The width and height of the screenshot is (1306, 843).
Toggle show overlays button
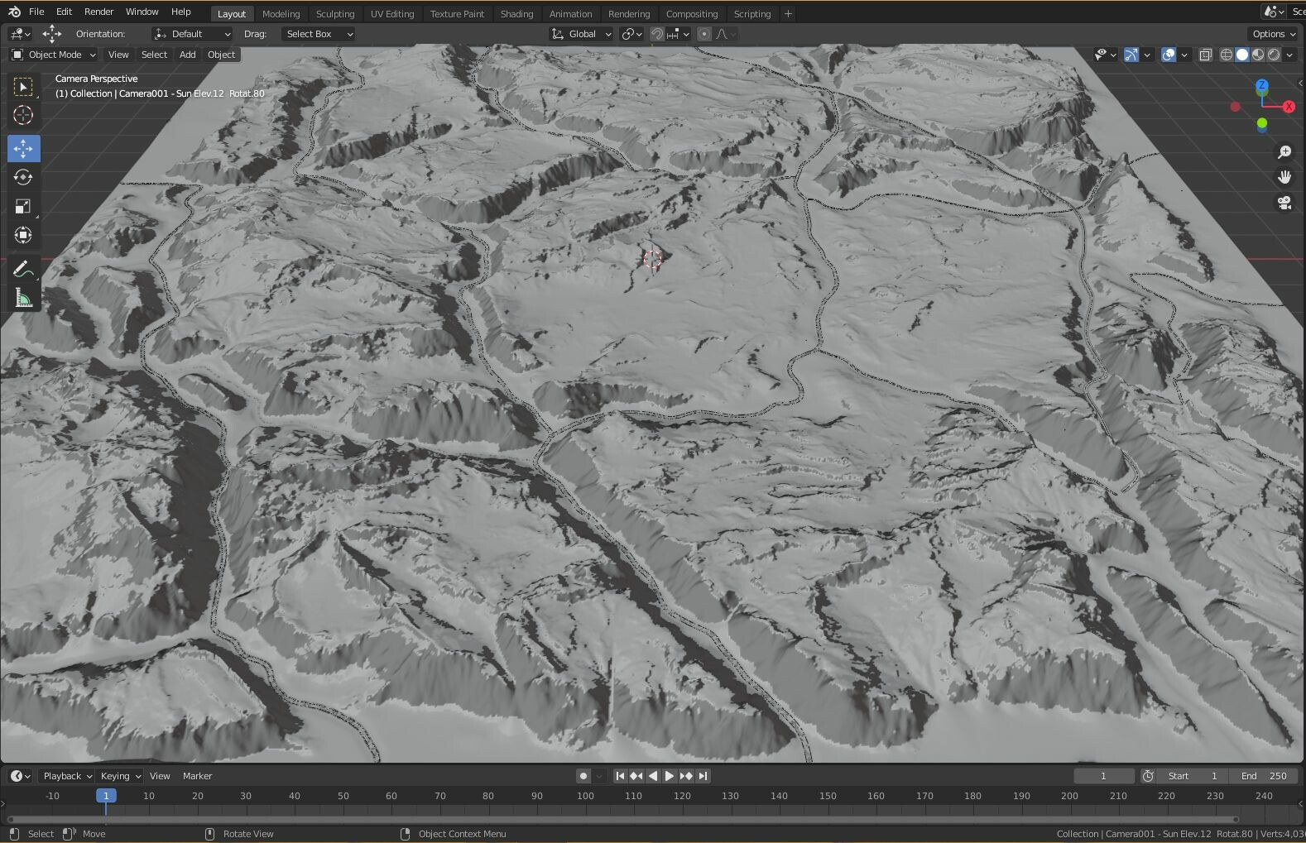[1169, 55]
